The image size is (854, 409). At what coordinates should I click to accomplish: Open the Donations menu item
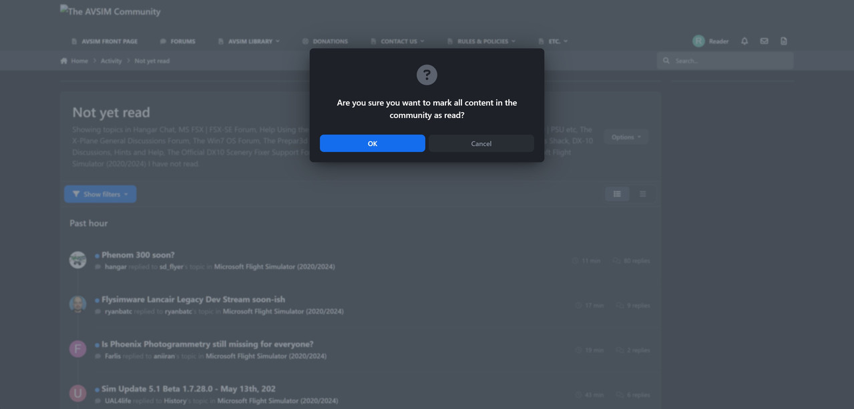tap(325, 41)
